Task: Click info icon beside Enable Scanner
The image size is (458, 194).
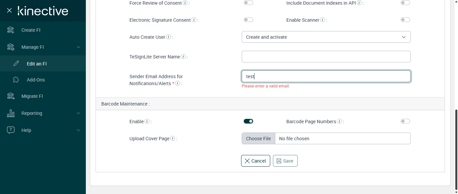Action: [323, 20]
